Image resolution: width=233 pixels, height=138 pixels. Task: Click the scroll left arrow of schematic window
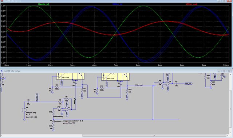pos(2,135)
